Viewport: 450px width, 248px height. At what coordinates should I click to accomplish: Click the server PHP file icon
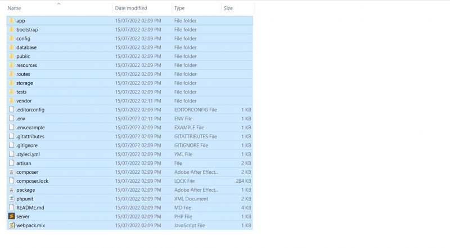pyautogui.click(x=11, y=217)
